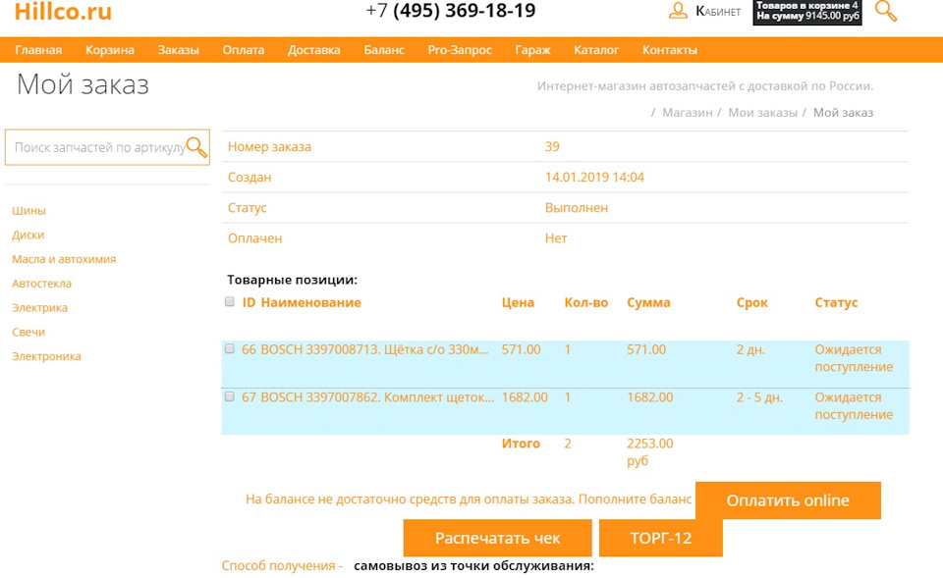Click the Распечатать чек button
This screenshot has height=578, width=943.
pyautogui.click(x=496, y=538)
